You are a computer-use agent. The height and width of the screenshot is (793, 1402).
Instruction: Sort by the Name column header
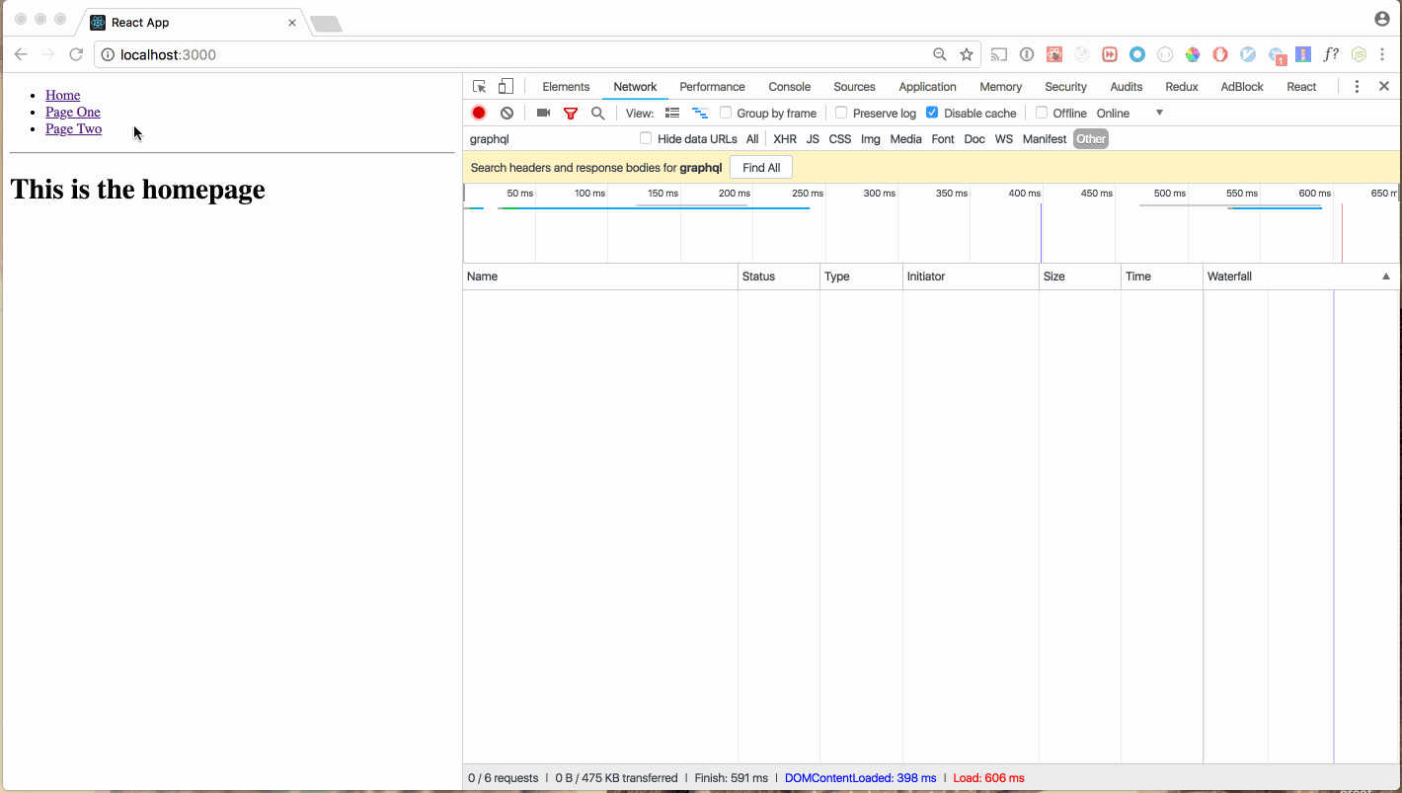point(600,277)
